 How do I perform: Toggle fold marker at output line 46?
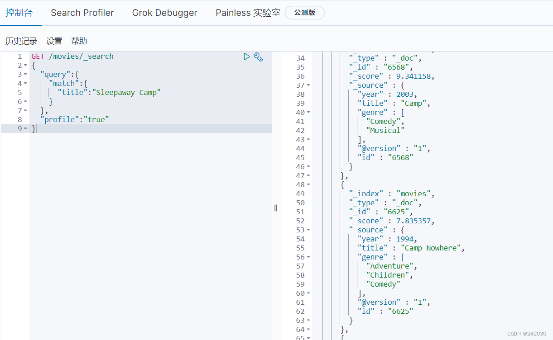tap(308, 167)
